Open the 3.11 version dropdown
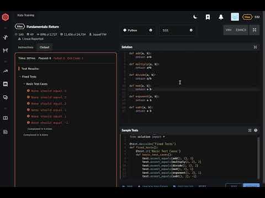265x198 pixels. tap(177, 30)
